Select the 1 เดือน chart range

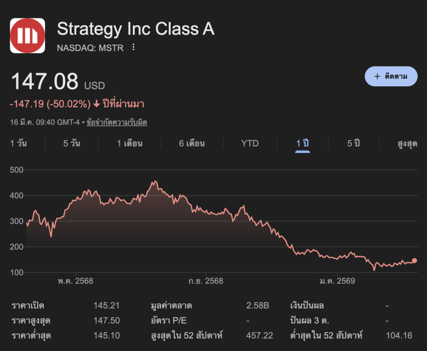tap(130, 144)
